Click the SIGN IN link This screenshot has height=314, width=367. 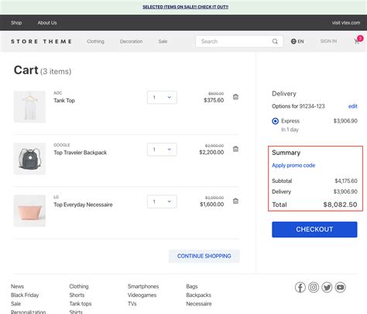pyautogui.click(x=328, y=41)
